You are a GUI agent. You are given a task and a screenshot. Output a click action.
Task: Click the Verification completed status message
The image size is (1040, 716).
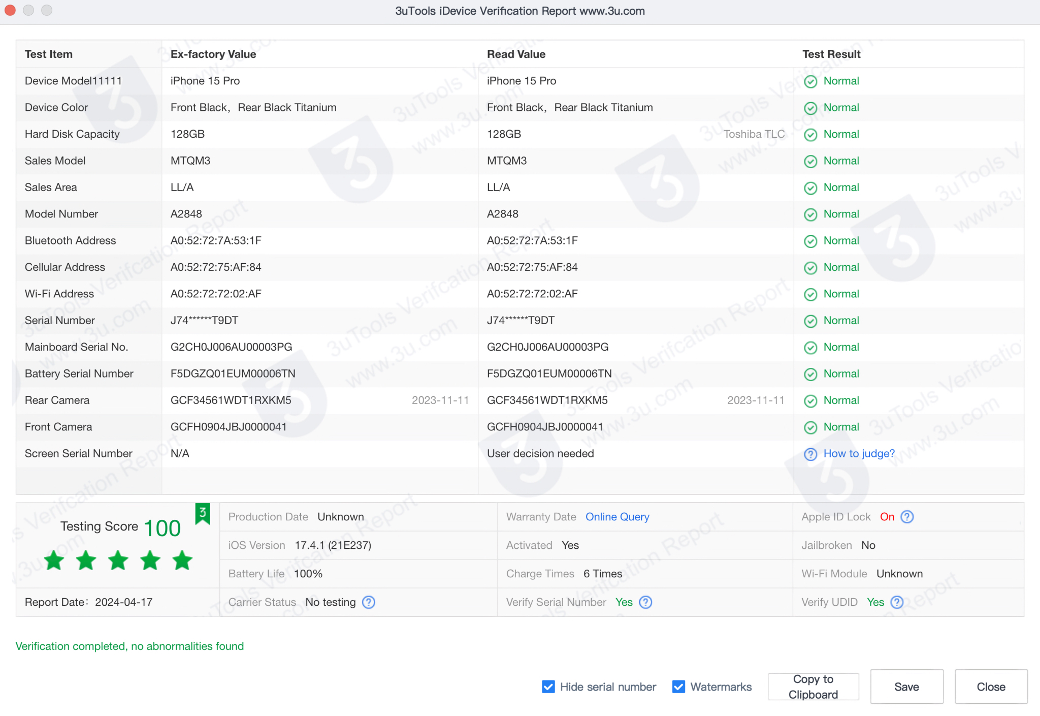129,646
